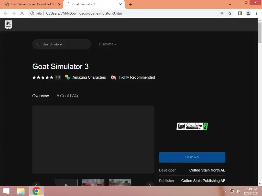Close the Epic Games Store tab

click(x=59, y=4)
